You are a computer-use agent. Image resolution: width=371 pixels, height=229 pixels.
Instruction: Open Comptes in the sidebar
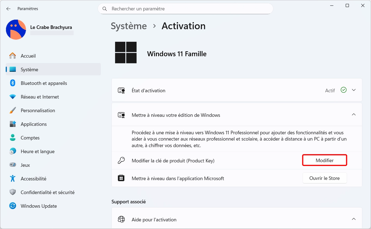click(30, 138)
